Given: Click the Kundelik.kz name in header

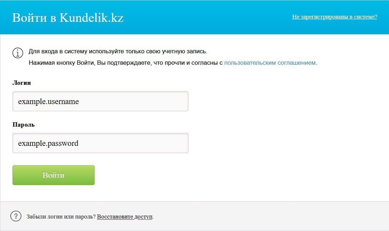Looking at the screenshot, I should (x=91, y=18).
